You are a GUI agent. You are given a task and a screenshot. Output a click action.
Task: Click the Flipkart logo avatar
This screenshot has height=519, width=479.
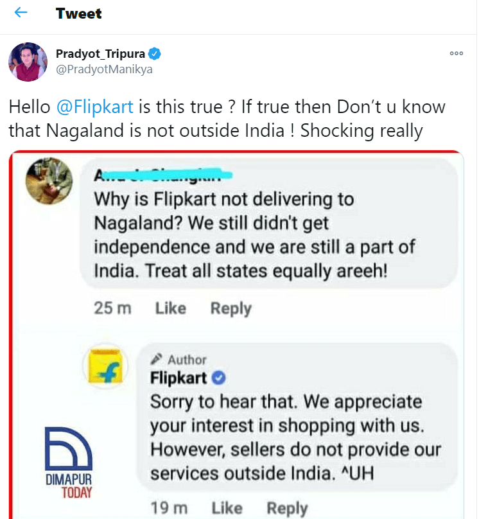[x=107, y=368]
